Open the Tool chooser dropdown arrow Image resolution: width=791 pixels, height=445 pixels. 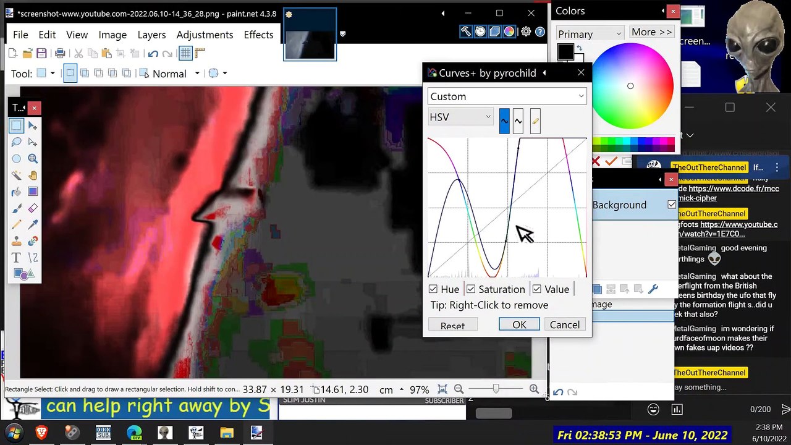click(53, 74)
